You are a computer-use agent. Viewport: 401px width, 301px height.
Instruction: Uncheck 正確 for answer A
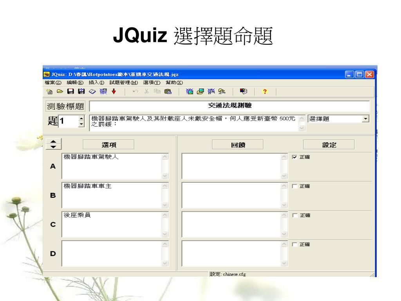(x=294, y=157)
